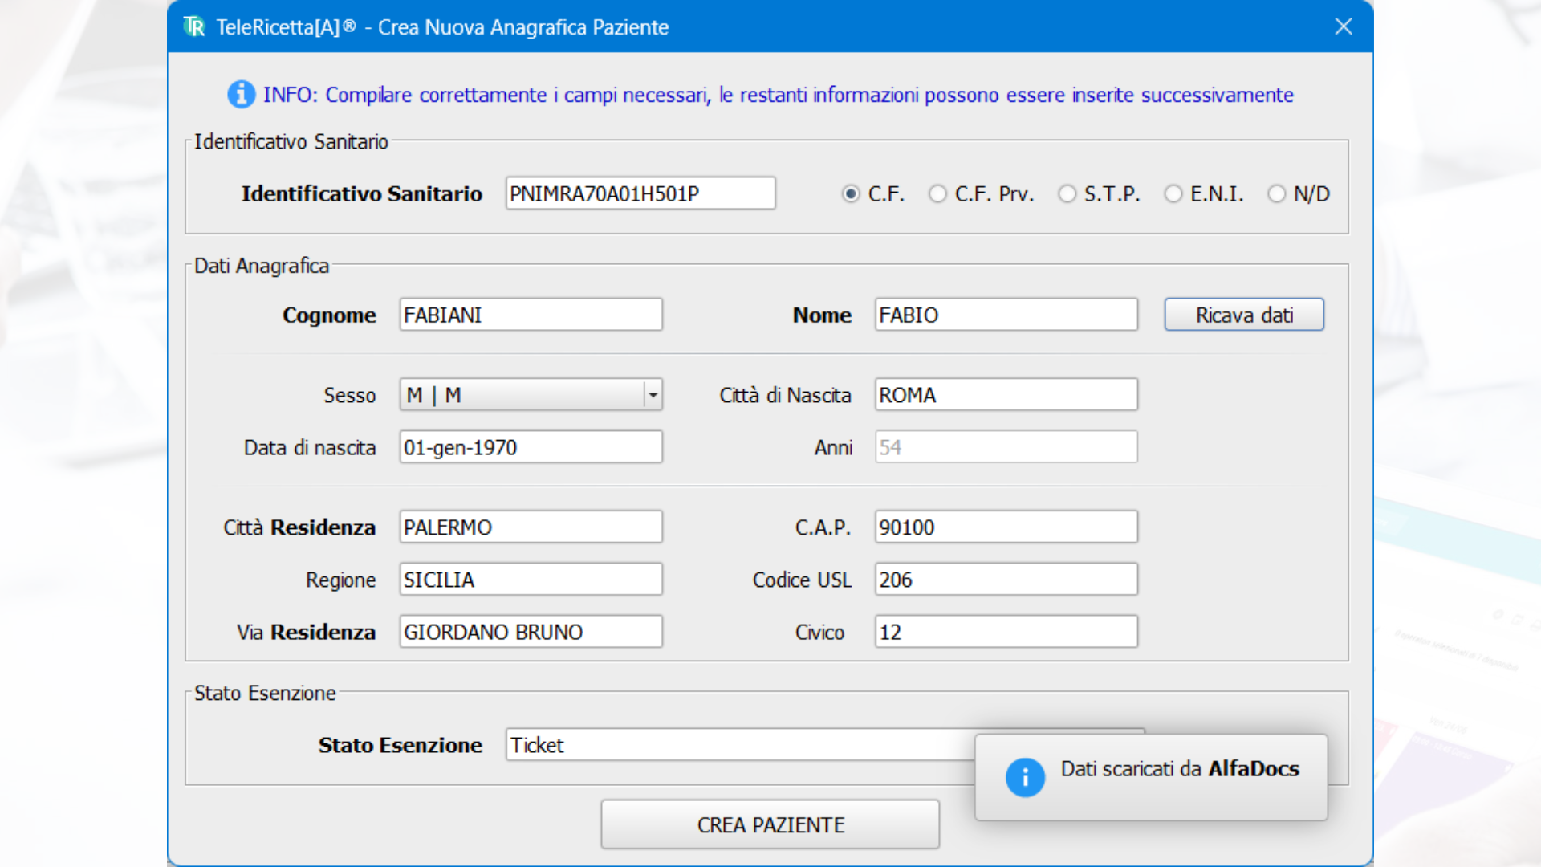The height and width of the screenshot is (867, 1541).
Task: Click the 'Dati Anagrafica' group label
Action: point(262,266)
